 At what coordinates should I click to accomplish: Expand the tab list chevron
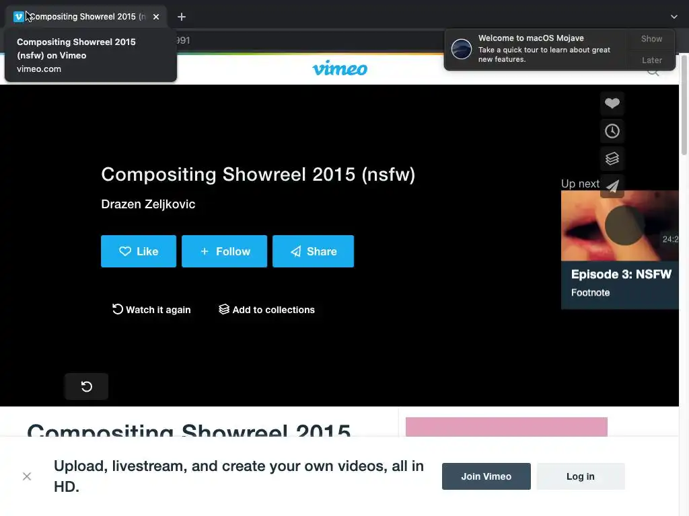click(x=674, y=17)
